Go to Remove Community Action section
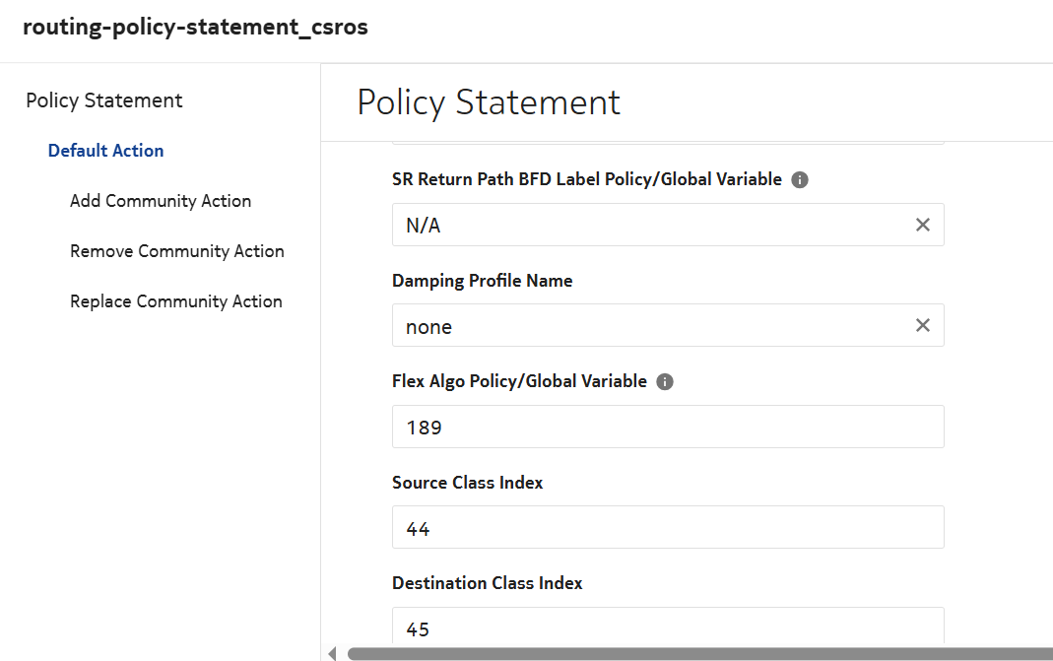This screenshot has width=1053, height=661. (177, 251)
